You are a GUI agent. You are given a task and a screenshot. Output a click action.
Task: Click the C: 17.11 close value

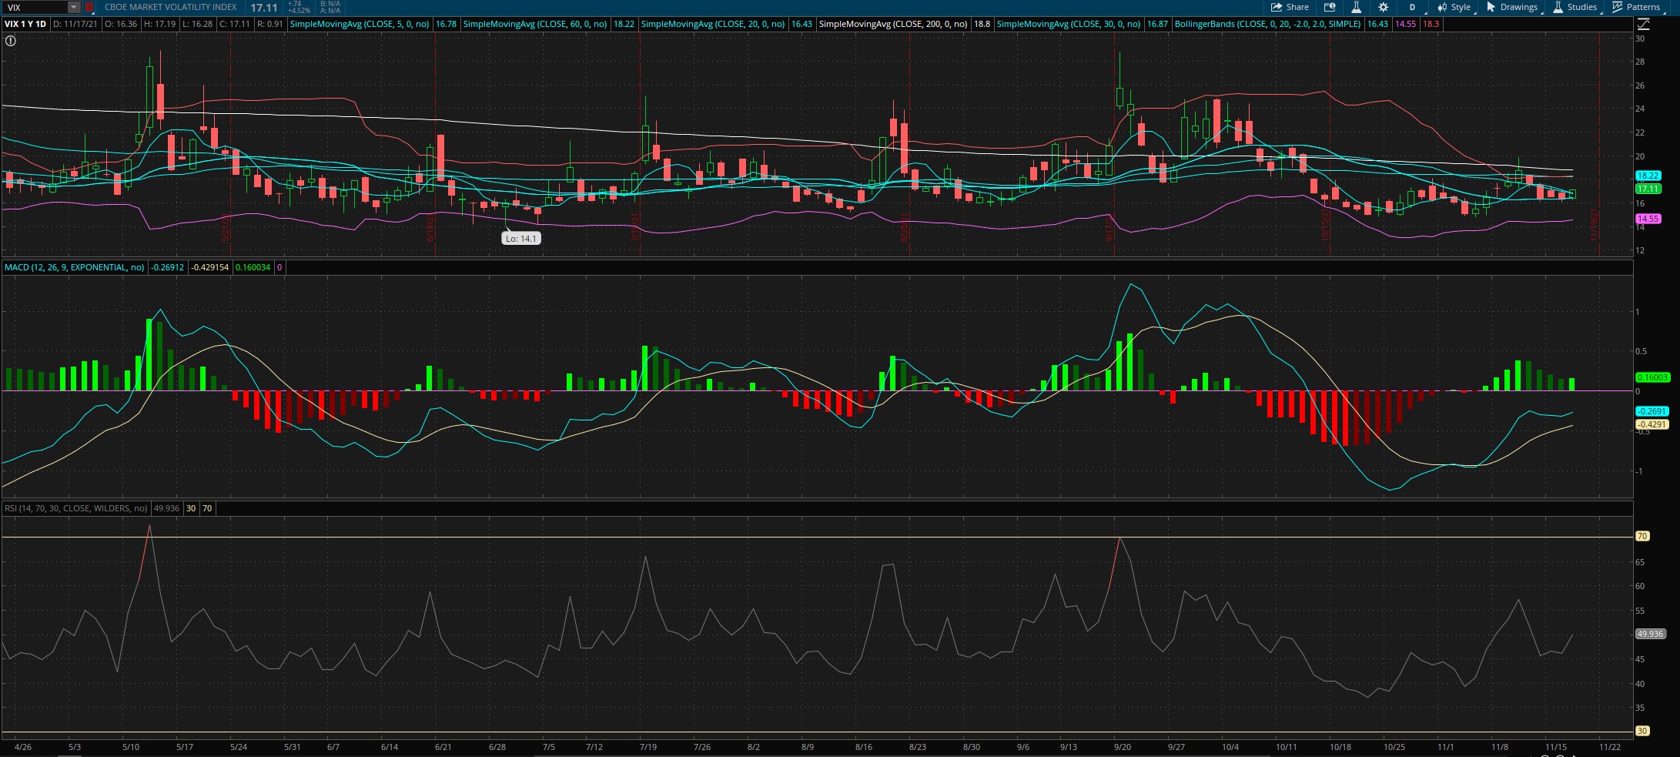(x=234, y=24)
